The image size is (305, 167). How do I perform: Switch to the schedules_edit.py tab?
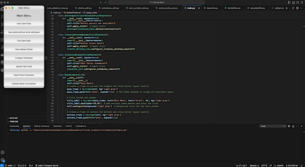click(x=109, y=8)
